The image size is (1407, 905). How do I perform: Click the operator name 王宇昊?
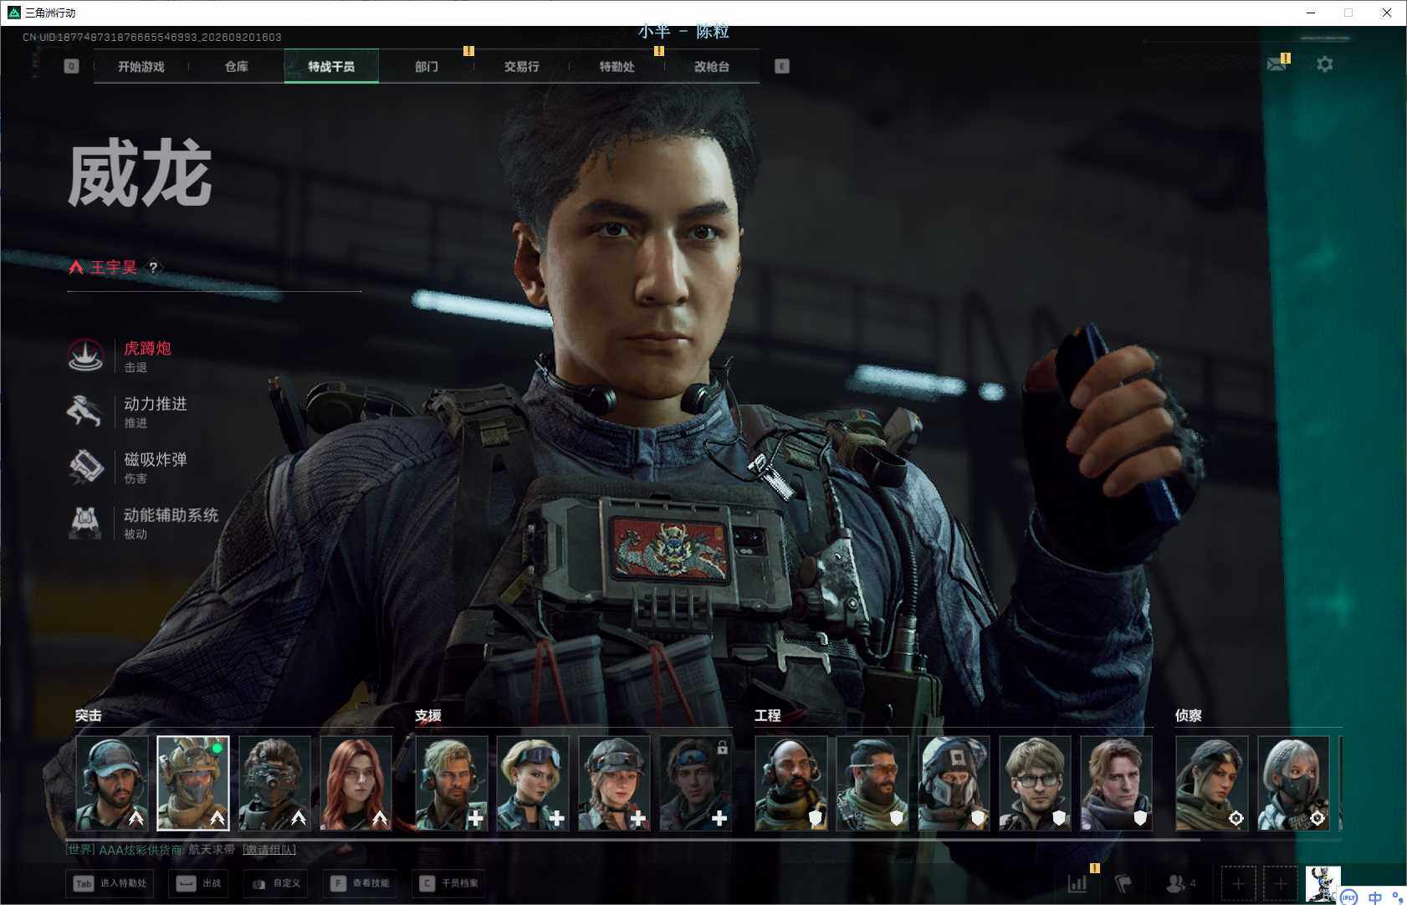click(x=113, y=268)
